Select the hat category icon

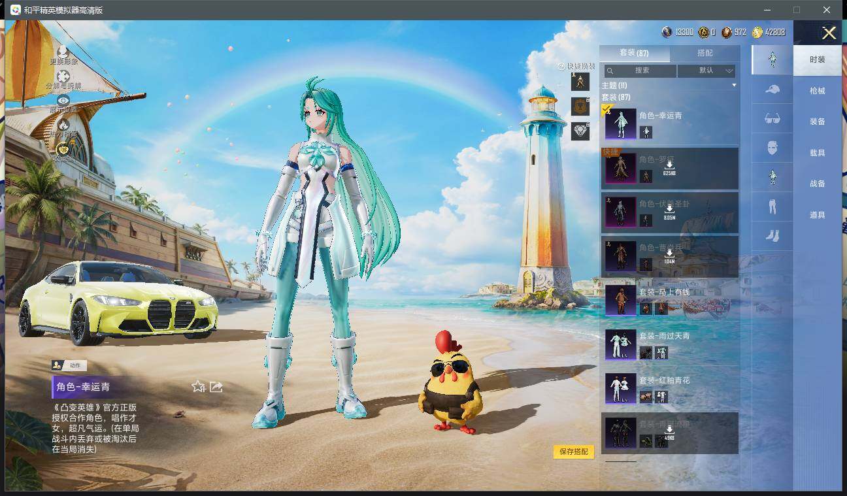point(772,89)
